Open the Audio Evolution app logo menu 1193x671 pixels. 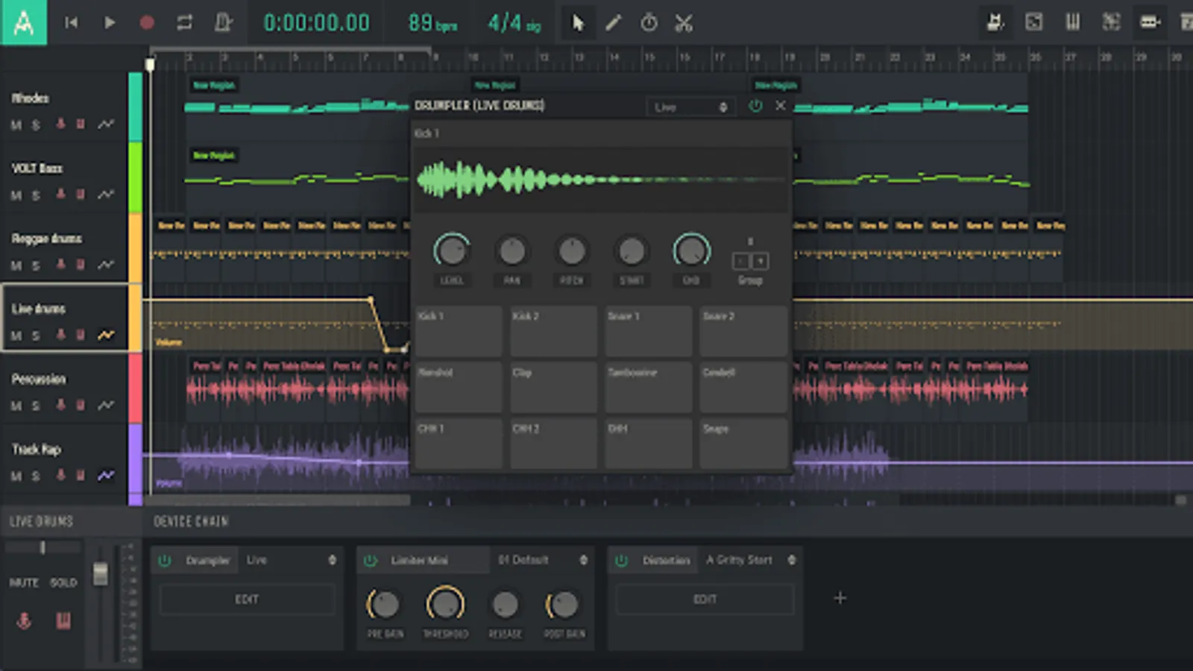(x=23, y=22)
